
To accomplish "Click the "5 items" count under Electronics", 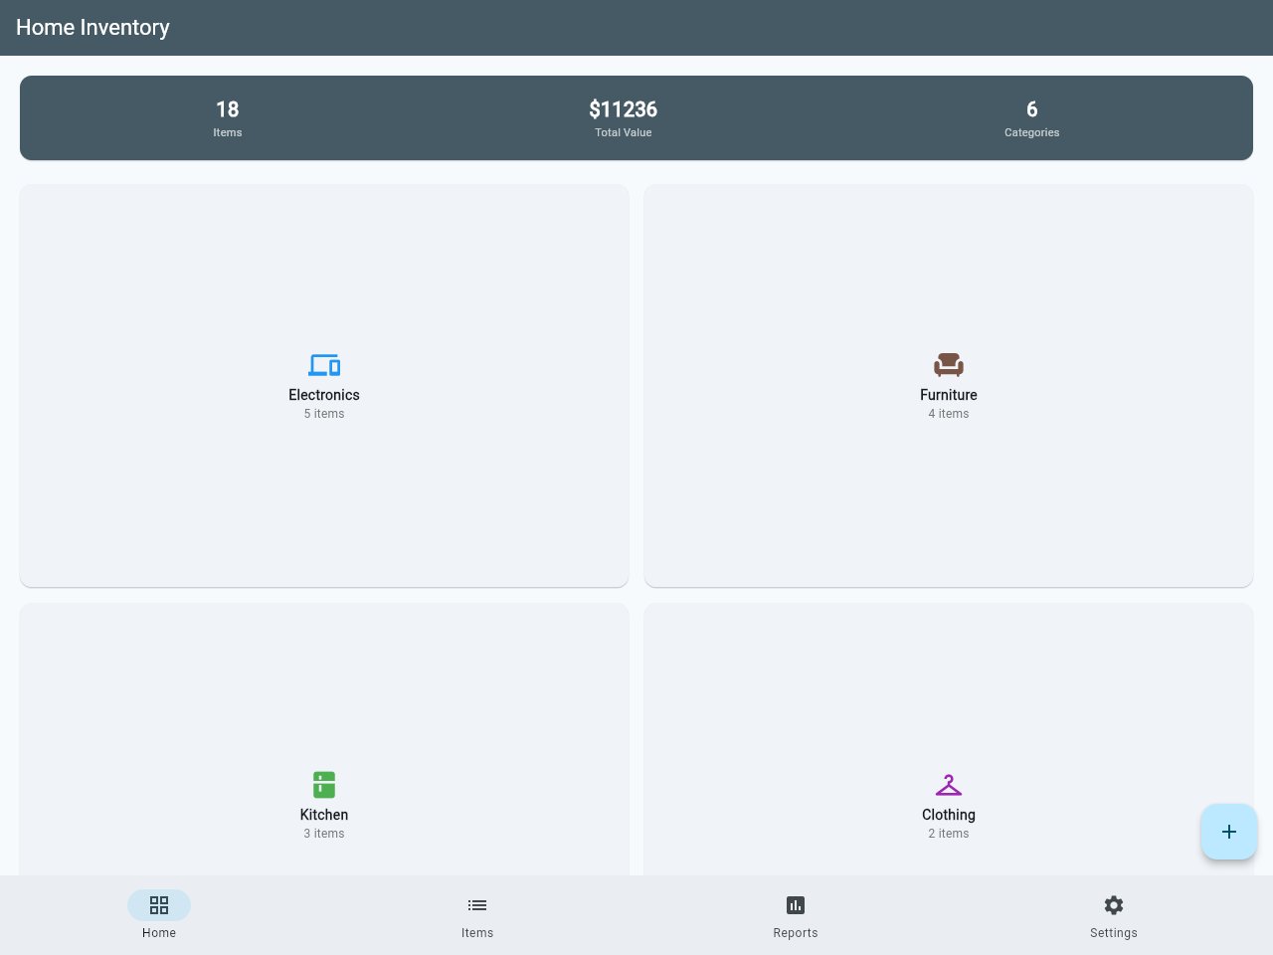I will [x=324, y=414].
